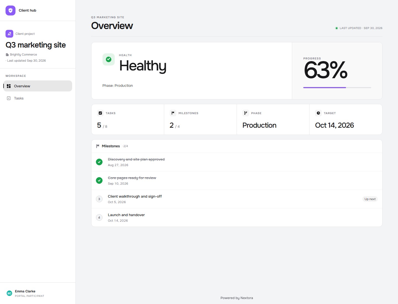Click the Overview page heading
398x304 pixels.
(x=112, y=26)
